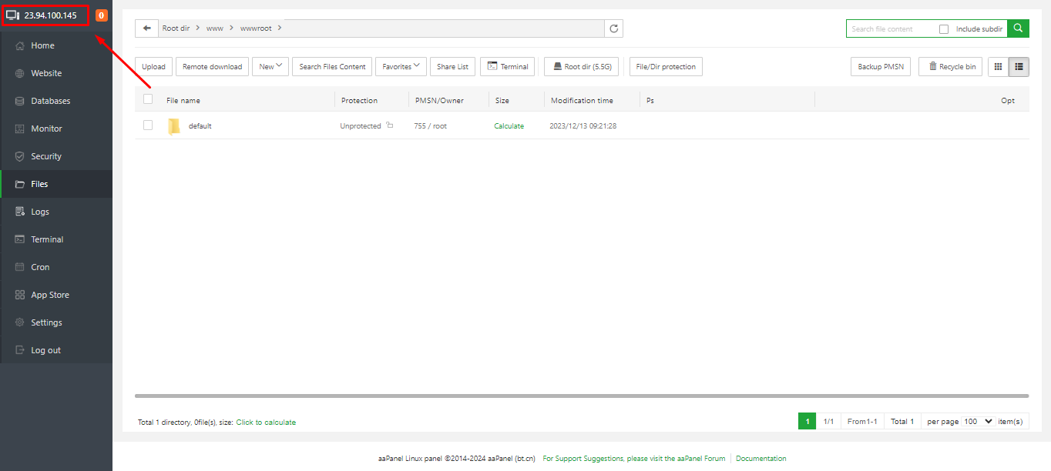The height and width of the screenshot is (471, 1051).
Task: Open the Settings section
Action: tap(56, 322)
